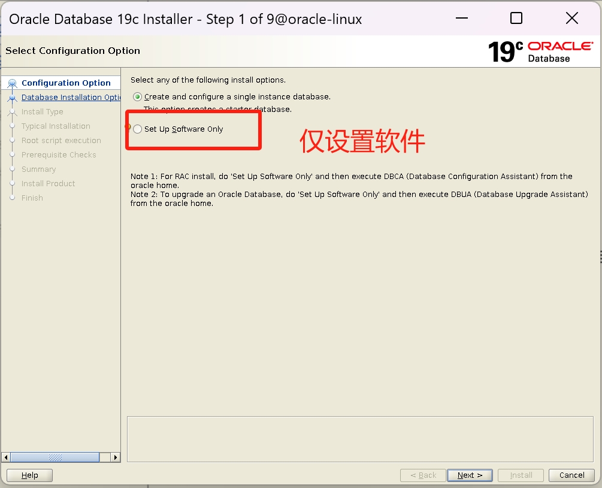Click the Install Type step marker icon
The width and height of the screenshot is (602, 488).
click(x=13, y=112)
